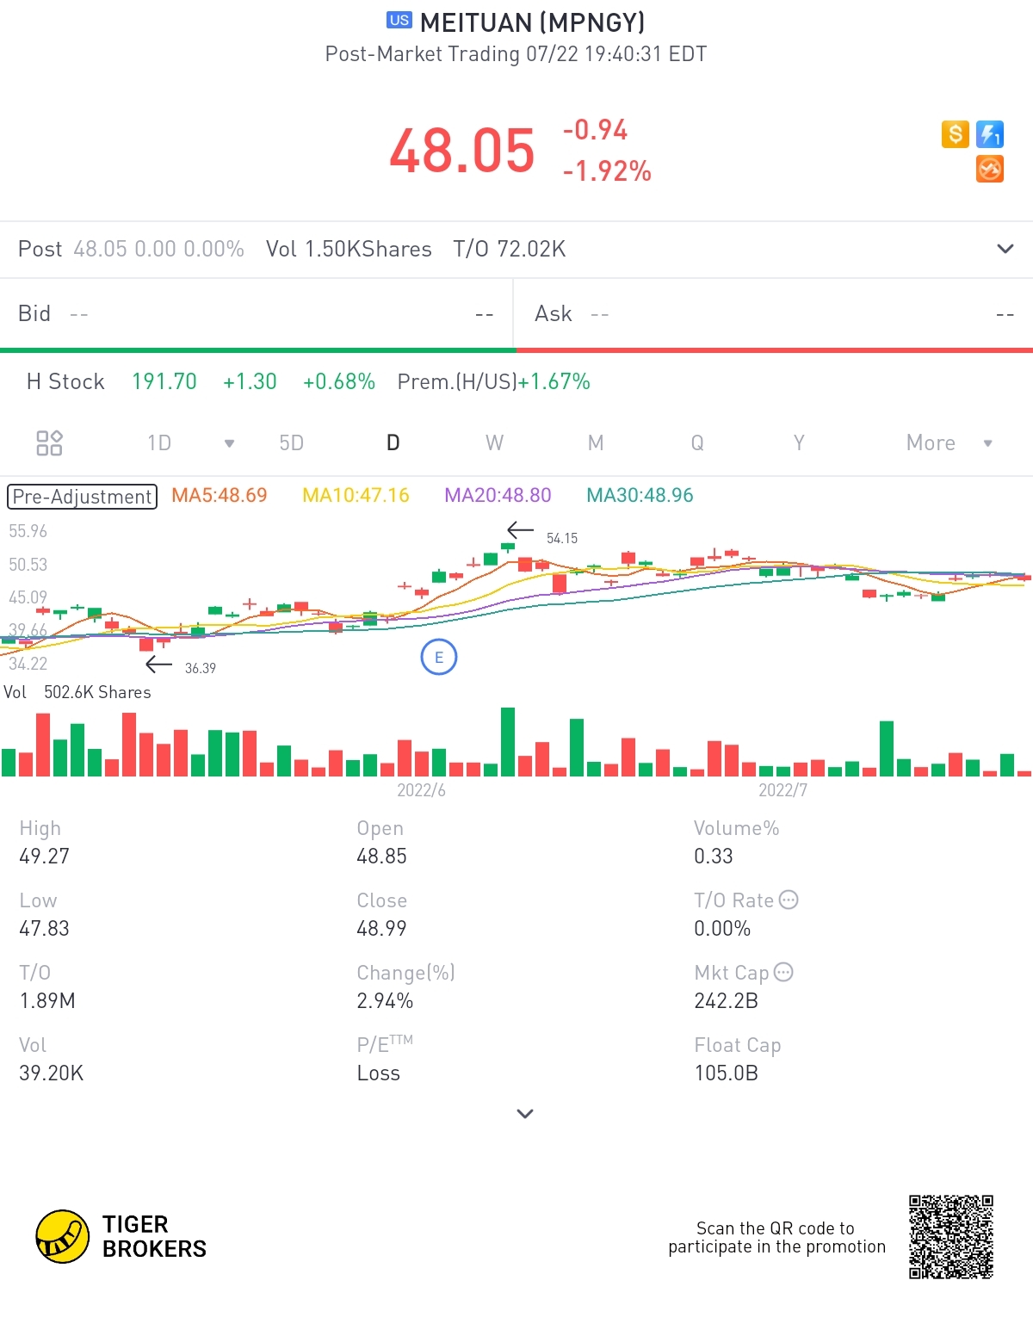Viewport: 1033px width, 1336px height.
Task: Tap the MEITUAN (MPNGY) title
Action: (x=533, y=22)
